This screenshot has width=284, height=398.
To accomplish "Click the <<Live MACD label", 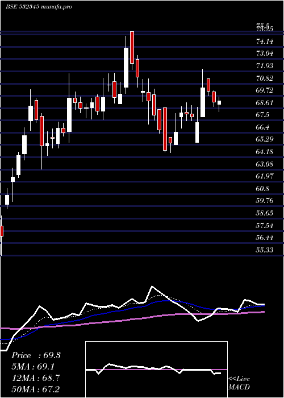I will point(239,383).
